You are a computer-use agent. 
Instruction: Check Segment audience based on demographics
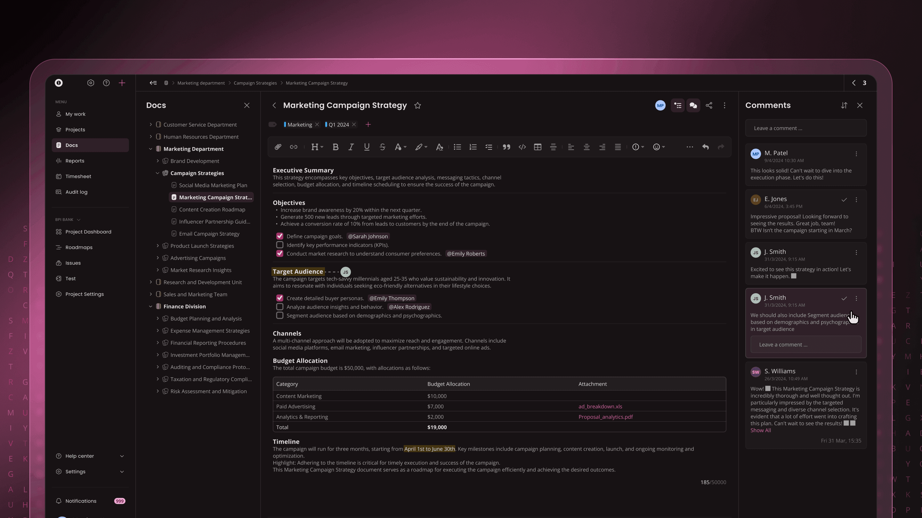click(x=279, y=315)
